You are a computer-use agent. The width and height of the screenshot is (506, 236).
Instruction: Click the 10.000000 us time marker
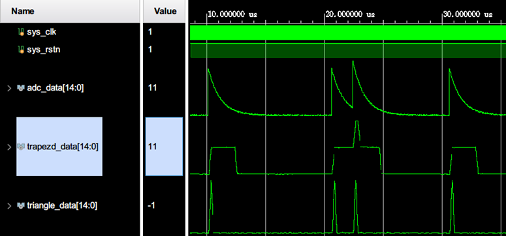coord(232,14)
